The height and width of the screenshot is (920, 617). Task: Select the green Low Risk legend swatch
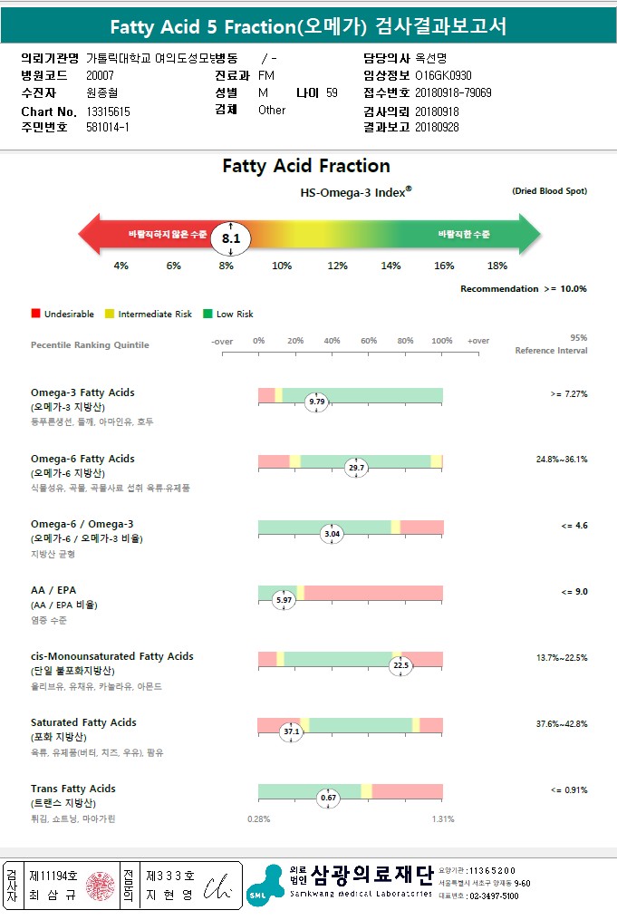click(207, 314)
